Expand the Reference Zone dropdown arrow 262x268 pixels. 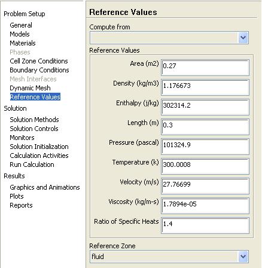243,256
